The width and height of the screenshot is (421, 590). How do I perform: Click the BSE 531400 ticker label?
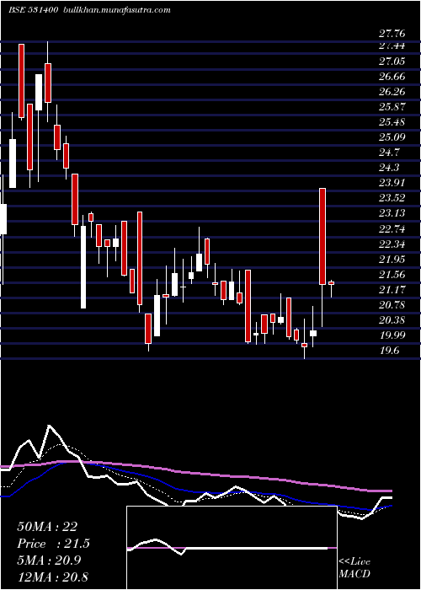pyautogui.click(x=33, y=10)
